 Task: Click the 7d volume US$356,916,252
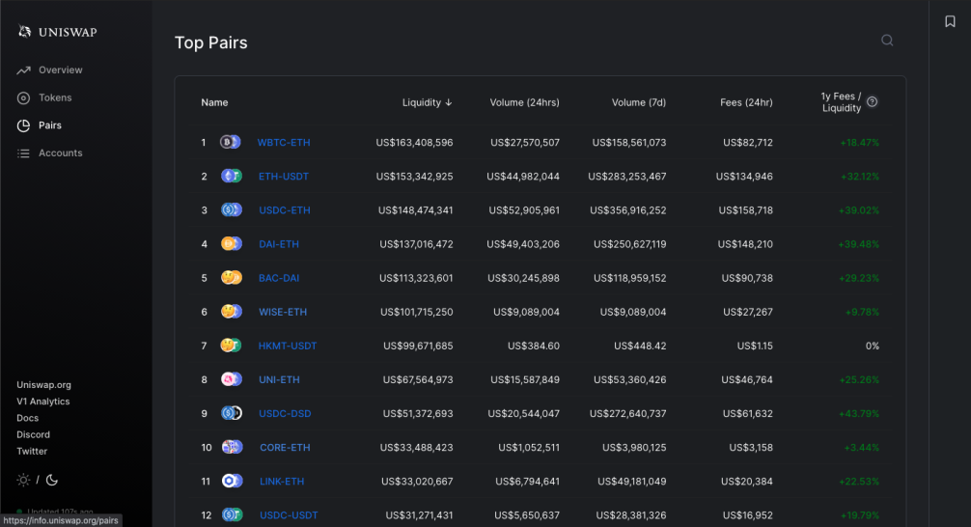tap(628, 210)
